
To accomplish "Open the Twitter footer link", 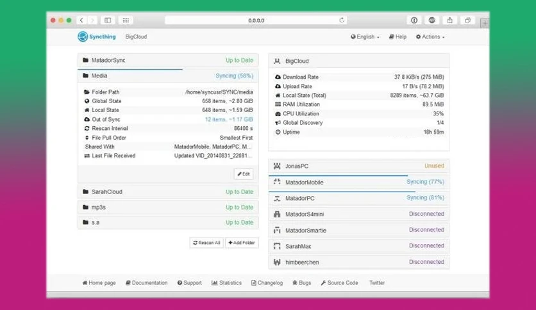I will (x=377, y=282).
